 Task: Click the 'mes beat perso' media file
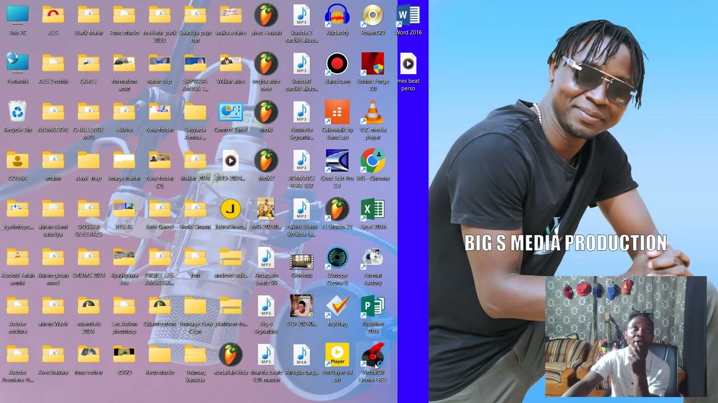408,64
